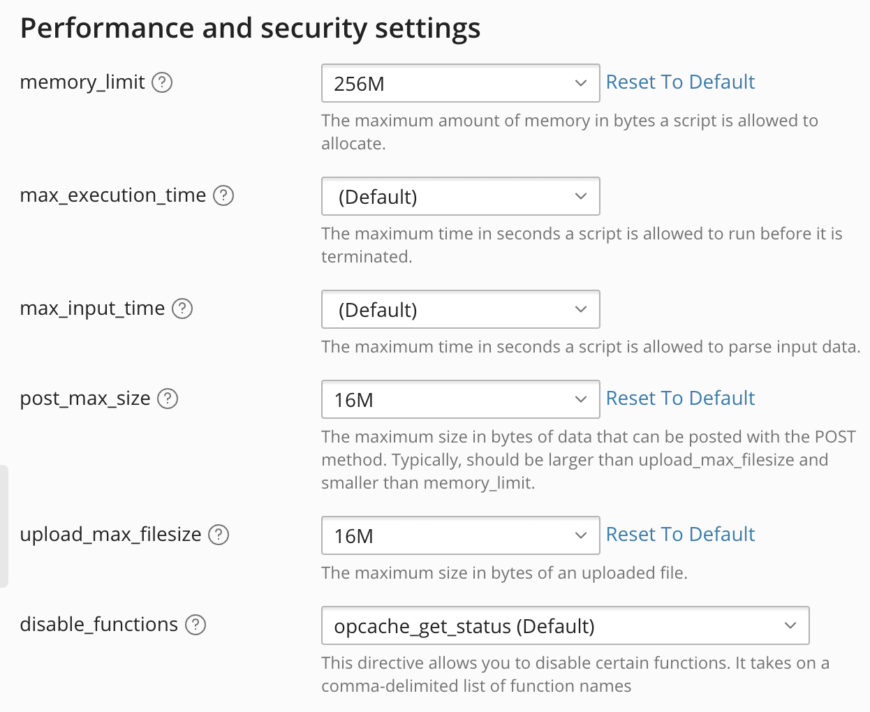Reset upload_max_filesize to default
This screenshot has width=870, height=712.
point(680,535)
